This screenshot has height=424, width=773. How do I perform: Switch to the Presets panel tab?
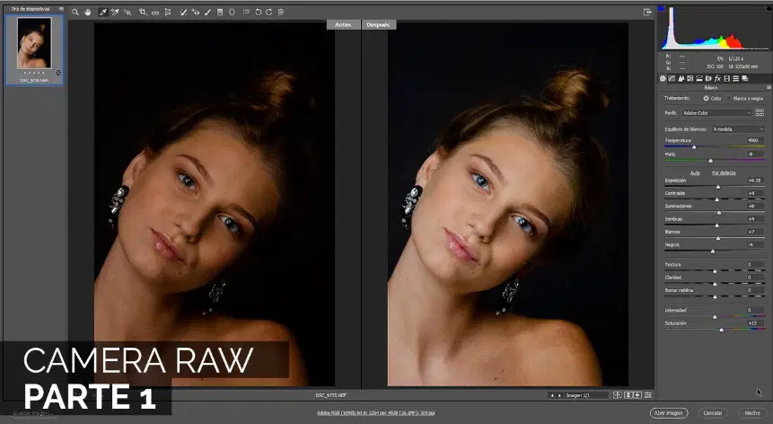(735, 78)
